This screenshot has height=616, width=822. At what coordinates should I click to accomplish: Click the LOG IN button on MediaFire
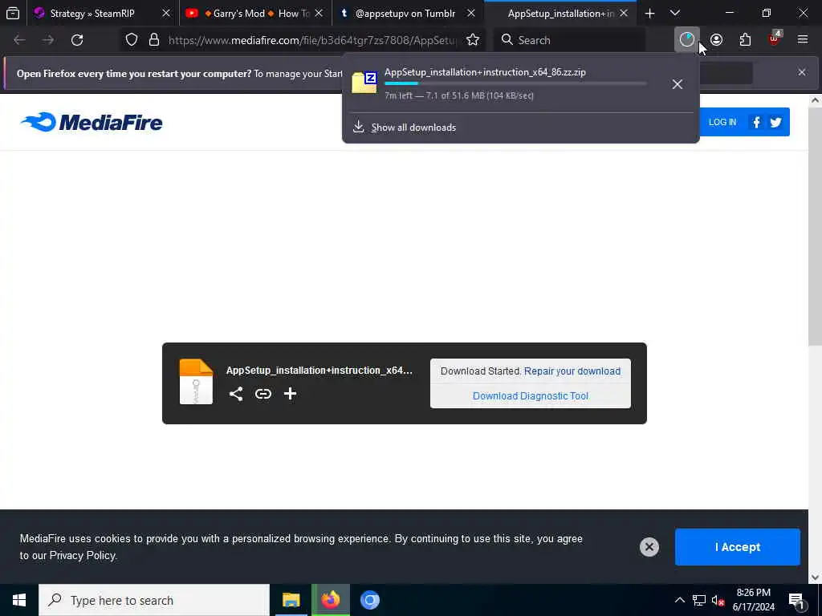[722, 122]
